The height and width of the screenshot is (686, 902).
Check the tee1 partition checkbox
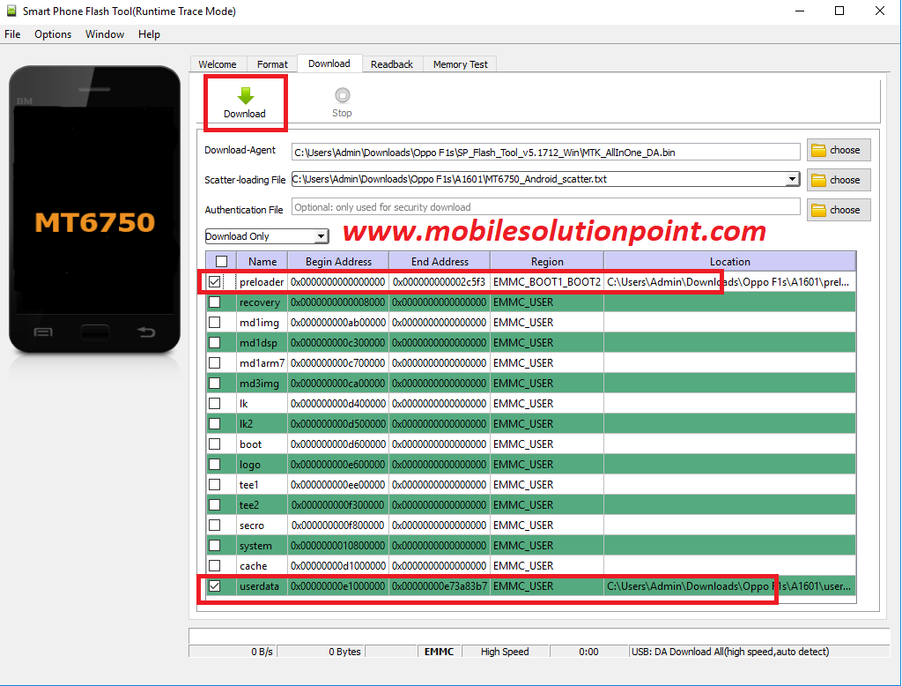click(215, 484)
